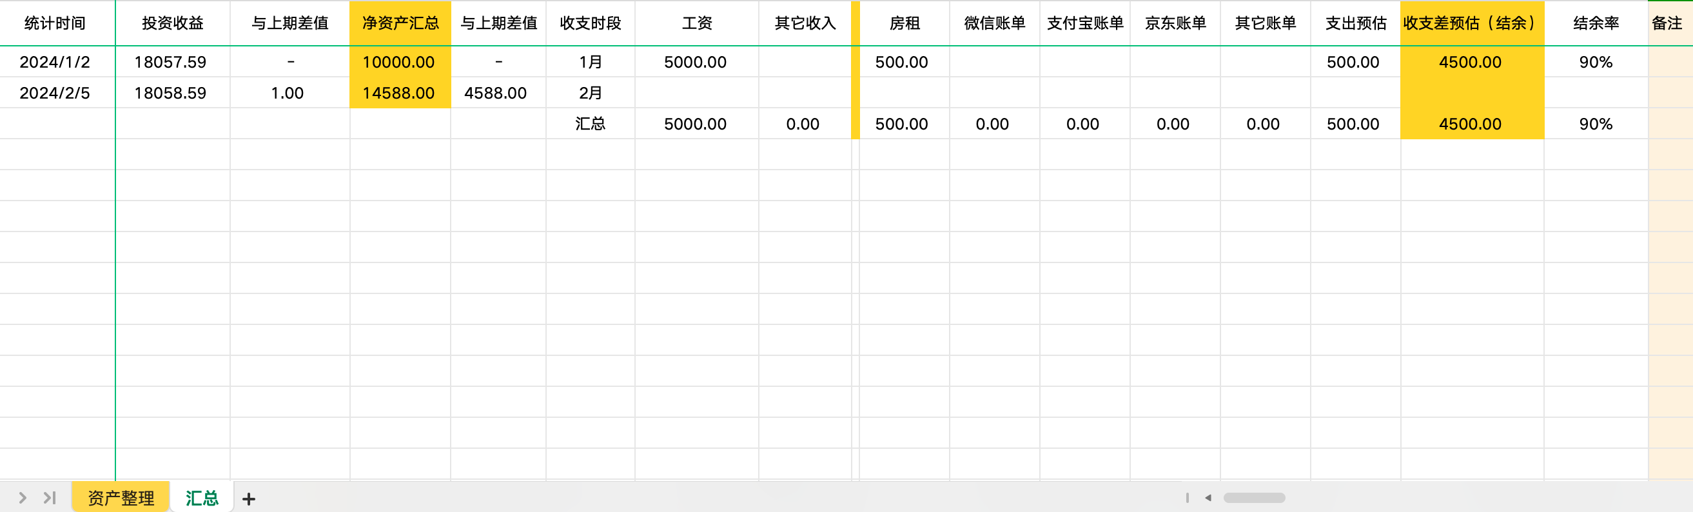This screenshot has width=1693, height=512.
Task: Select the 汇总 sheet tab
Action: point(202,498)
